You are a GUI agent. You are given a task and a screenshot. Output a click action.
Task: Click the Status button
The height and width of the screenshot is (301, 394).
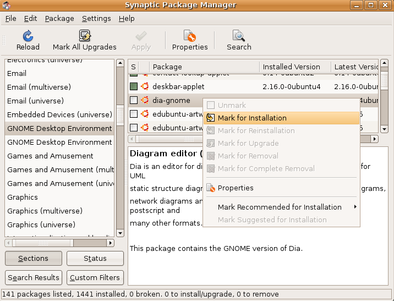95,258
